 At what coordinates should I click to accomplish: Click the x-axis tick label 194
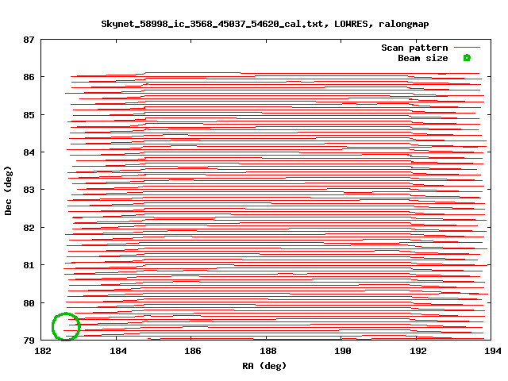click(492, 351)
